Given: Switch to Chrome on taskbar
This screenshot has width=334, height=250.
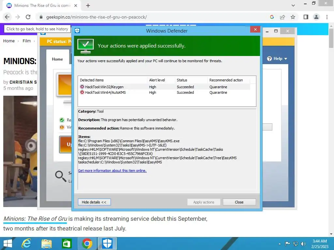Looking at the screenshot, I should 87,243.
